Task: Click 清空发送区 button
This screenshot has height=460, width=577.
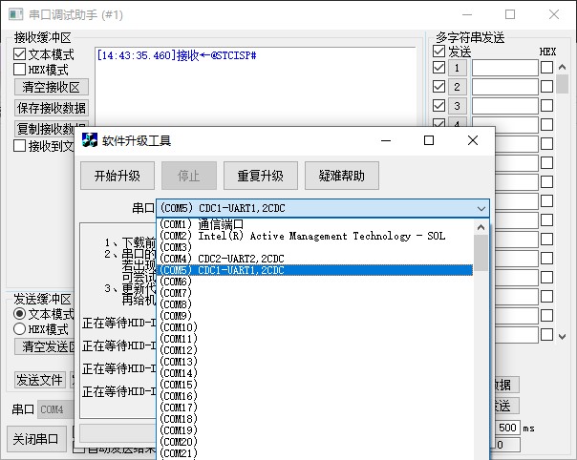Action: (x=45, y=346)
